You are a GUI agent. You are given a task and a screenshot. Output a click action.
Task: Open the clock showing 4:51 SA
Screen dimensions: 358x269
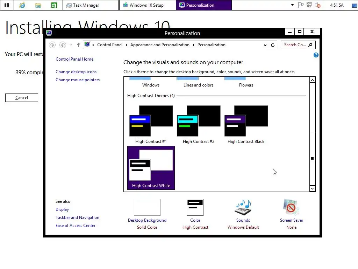click(x=337, y=5)
